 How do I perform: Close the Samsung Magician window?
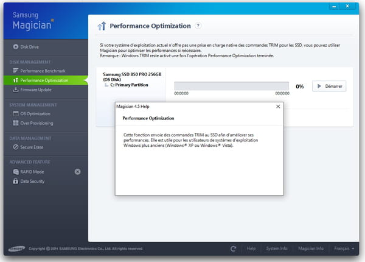[347, 6]
